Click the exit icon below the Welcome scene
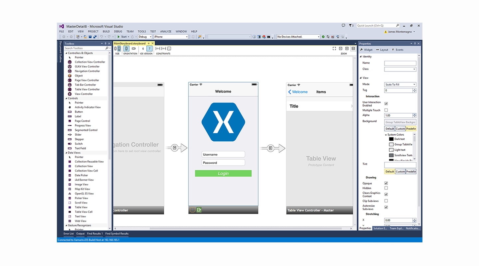The image size is (479, 266). (199, 210)
